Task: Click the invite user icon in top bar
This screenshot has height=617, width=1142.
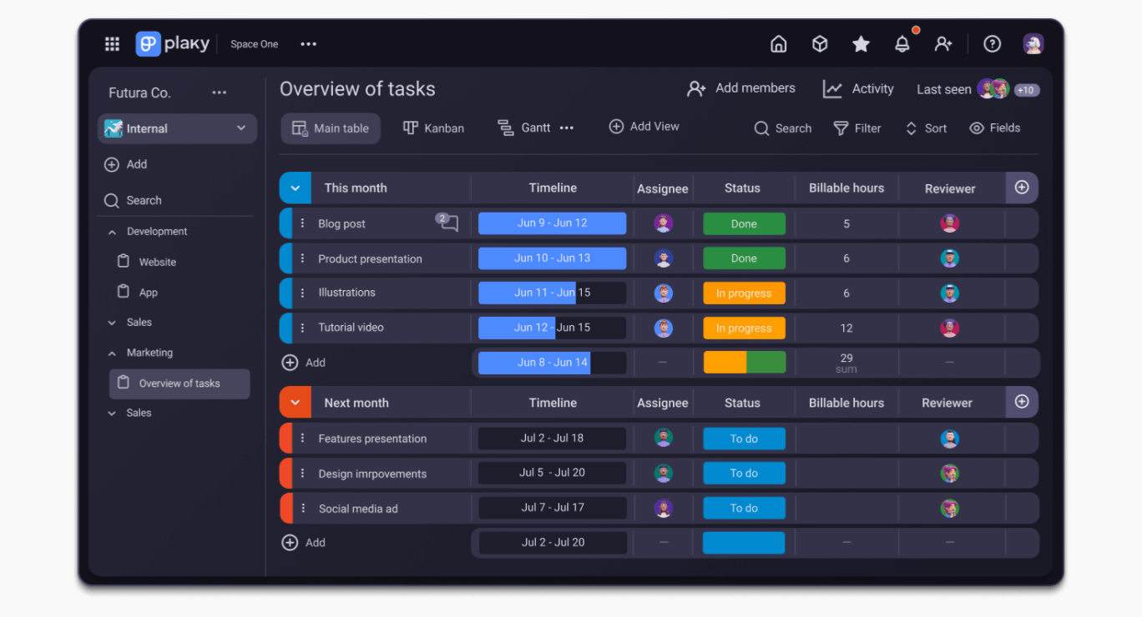Action: pos(943,44)
